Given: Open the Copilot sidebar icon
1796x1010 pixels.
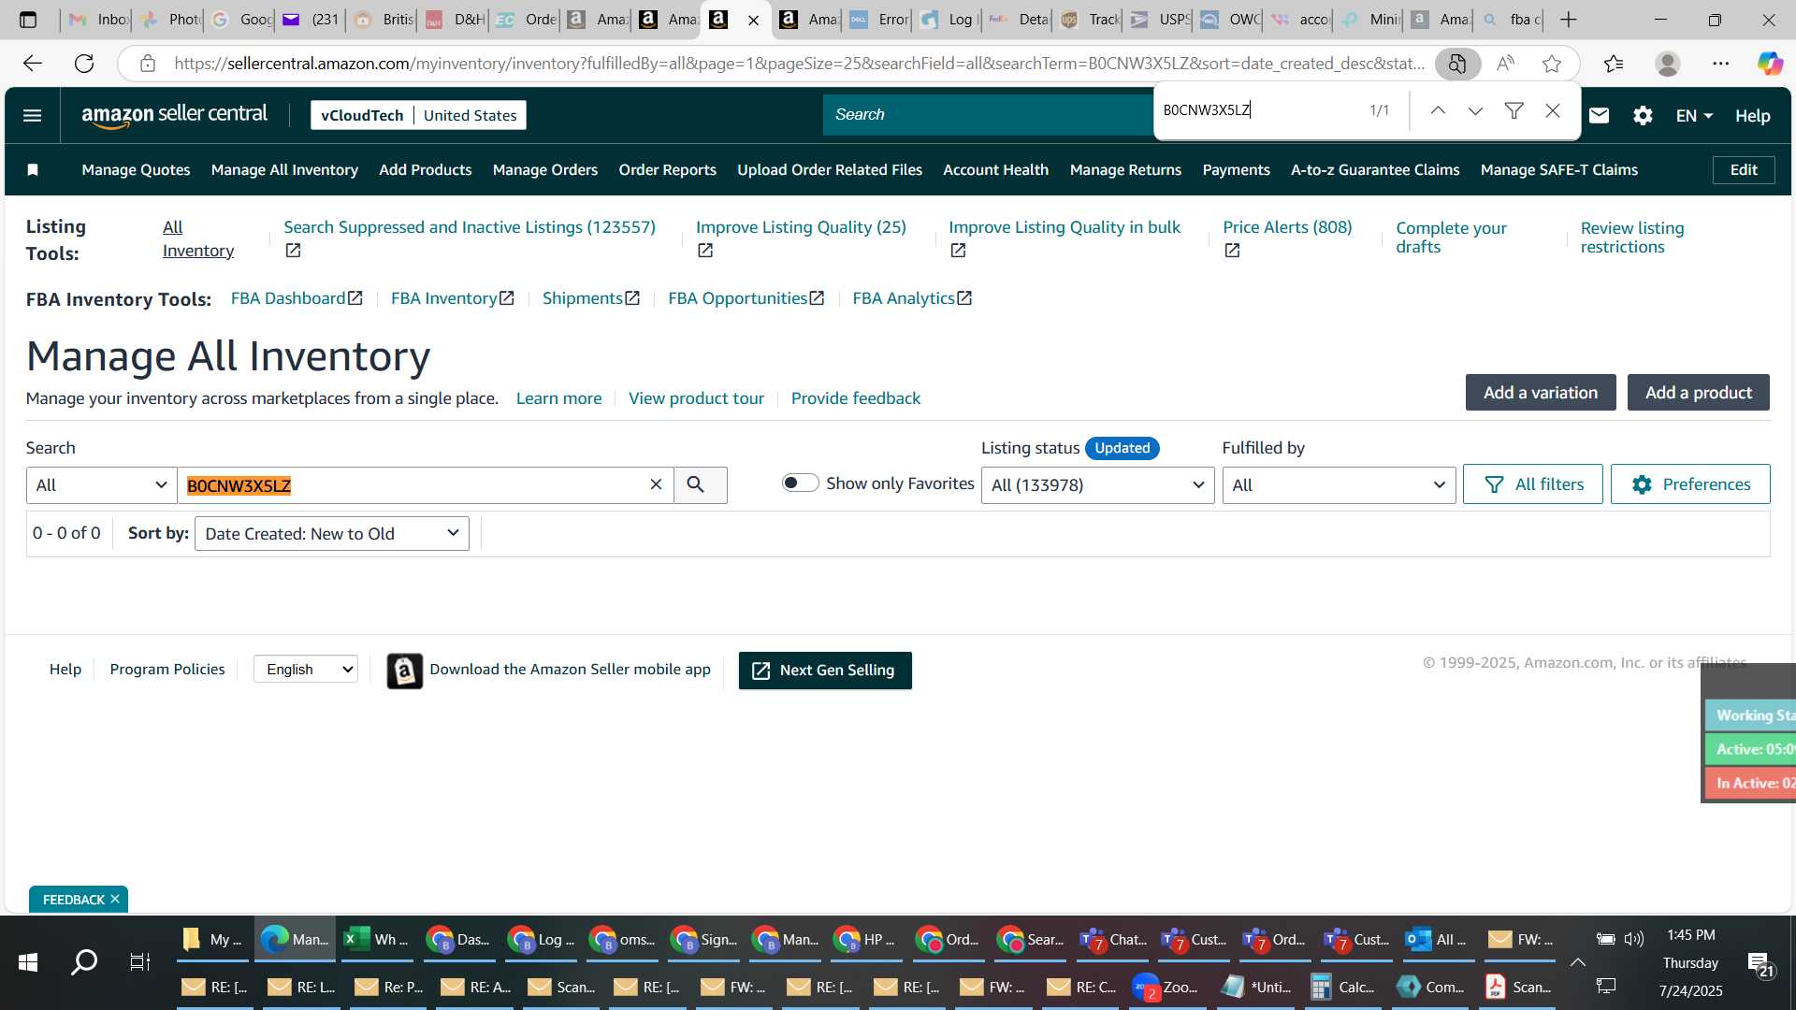Looking at the screenshot, I should click(x=1770, y=64).
